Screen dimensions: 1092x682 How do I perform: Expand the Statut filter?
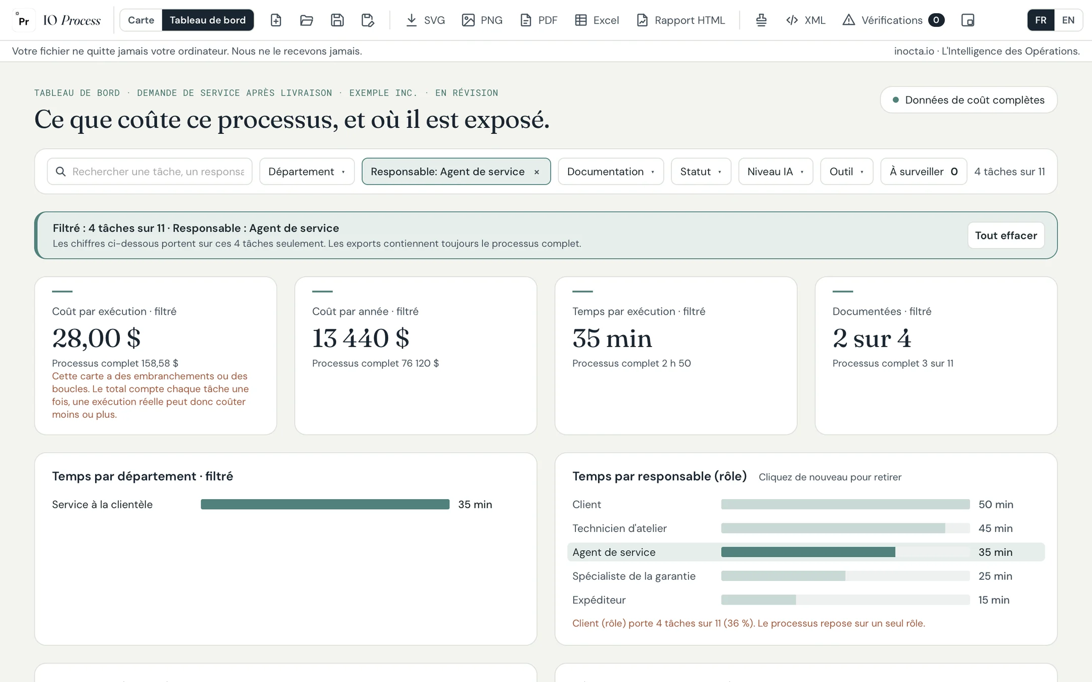701,171
